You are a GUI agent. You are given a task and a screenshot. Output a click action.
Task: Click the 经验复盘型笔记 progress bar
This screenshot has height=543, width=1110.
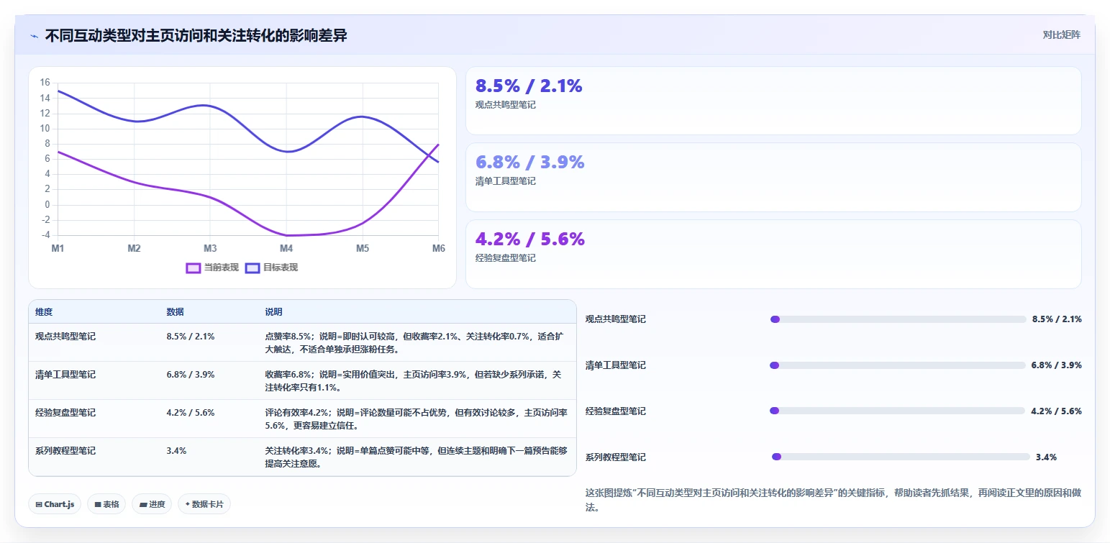tap(898, 411)
